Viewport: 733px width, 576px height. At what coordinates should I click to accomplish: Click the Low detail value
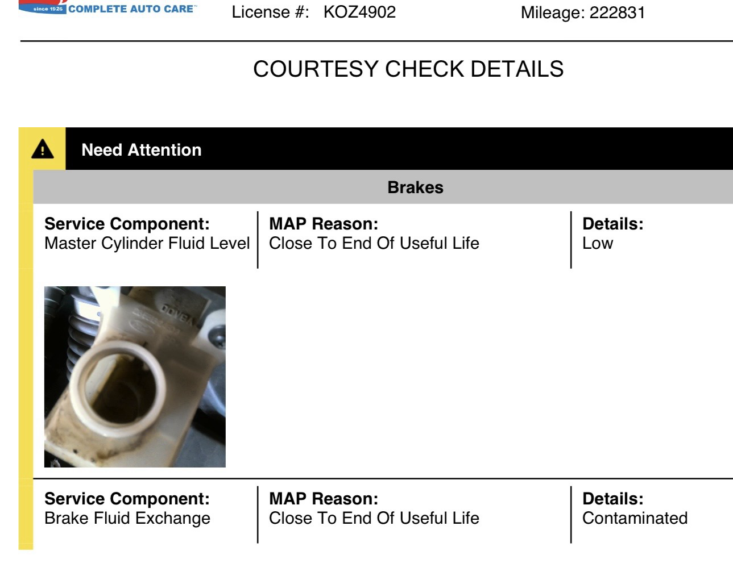(598, 243)
